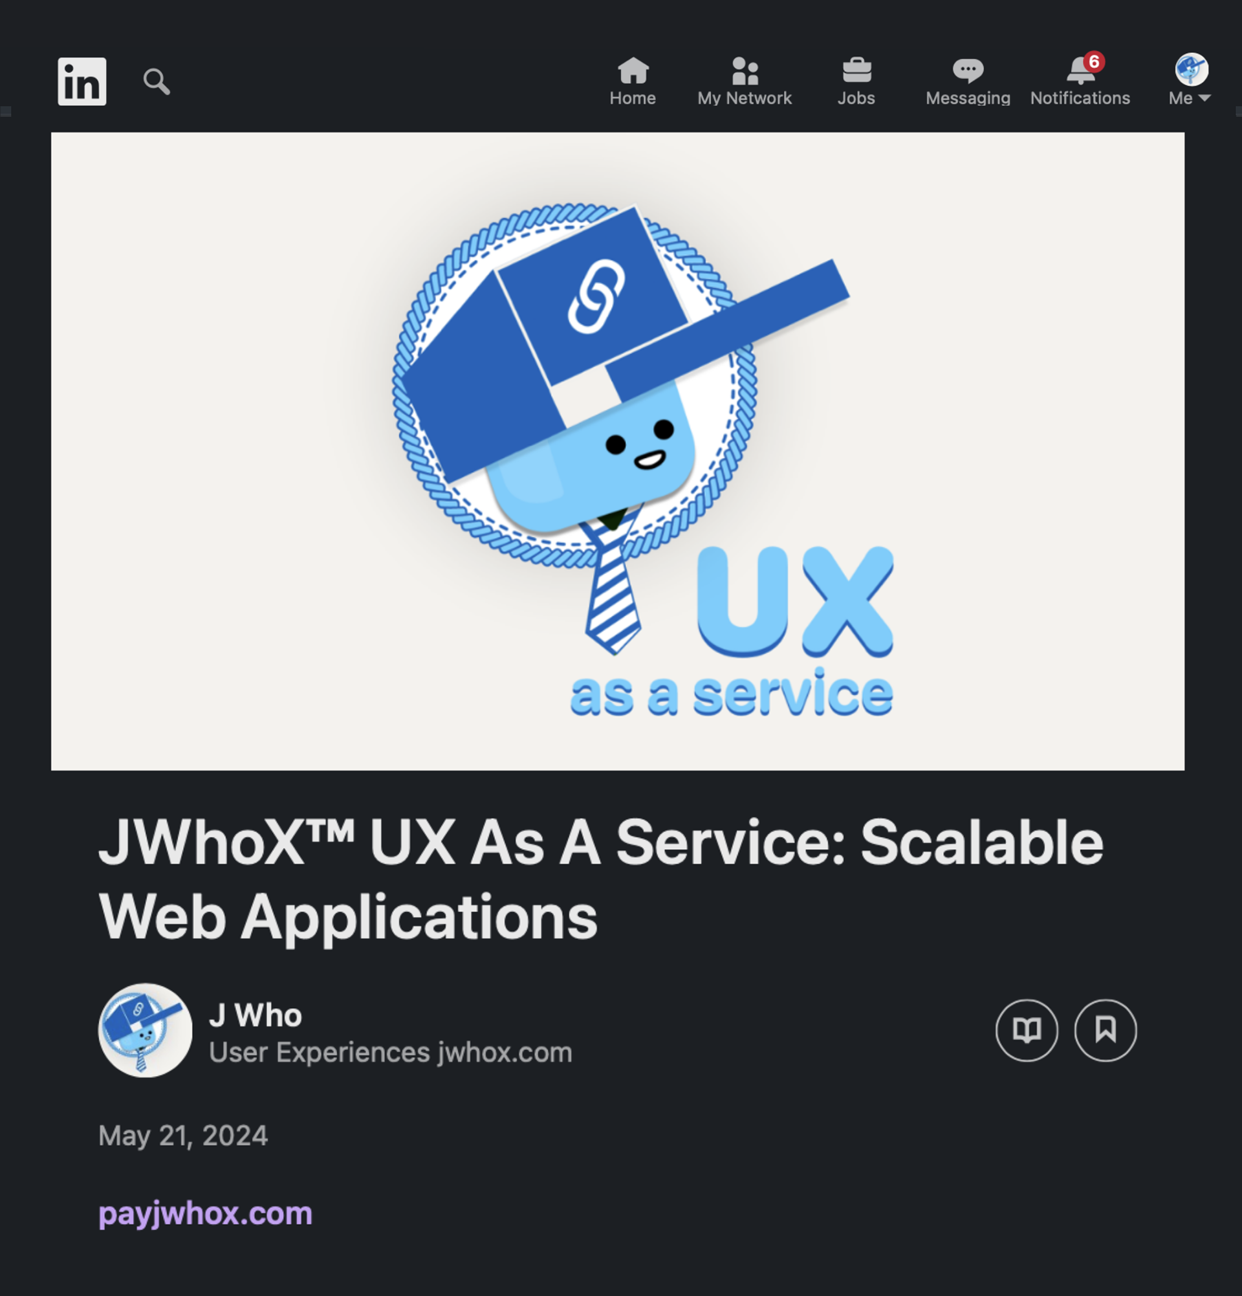Open the payjwhox.com link

tap(205, 1214)
